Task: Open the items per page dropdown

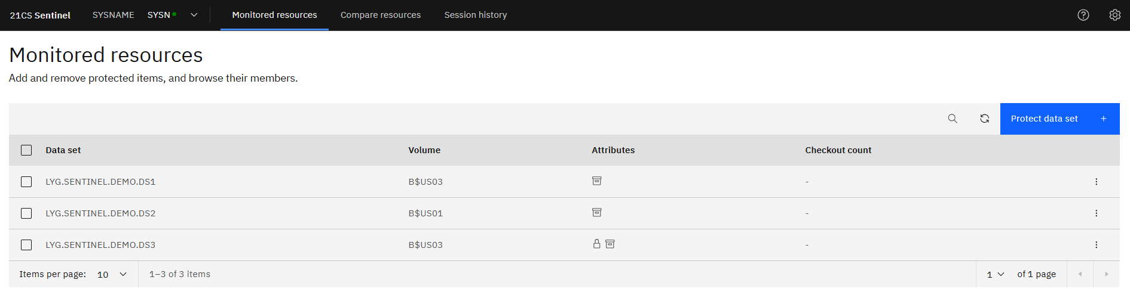Action: coord(112,274)
